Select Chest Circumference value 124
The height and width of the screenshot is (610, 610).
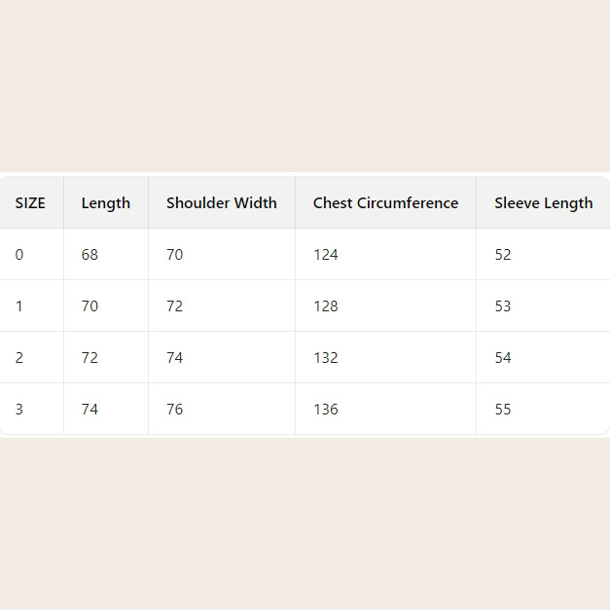(325, 255)
